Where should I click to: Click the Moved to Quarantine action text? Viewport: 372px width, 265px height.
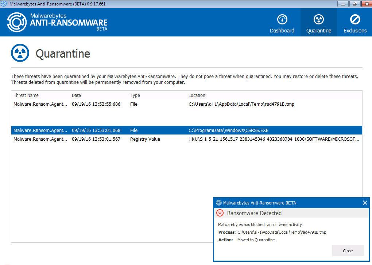pyautogui.click(x=256, y=240)
